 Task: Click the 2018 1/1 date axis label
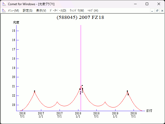(x=78, y=115)
